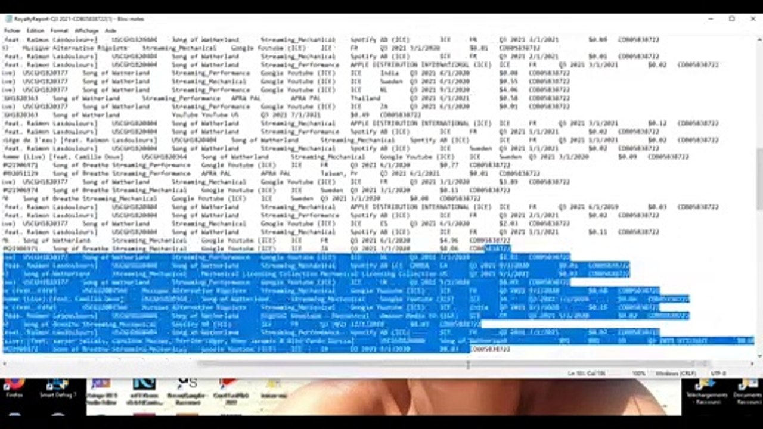This screenshot has width=763, height=429.
Task: Click the vertical scrollbar up arrow
Action: click(x=759, y=38)
